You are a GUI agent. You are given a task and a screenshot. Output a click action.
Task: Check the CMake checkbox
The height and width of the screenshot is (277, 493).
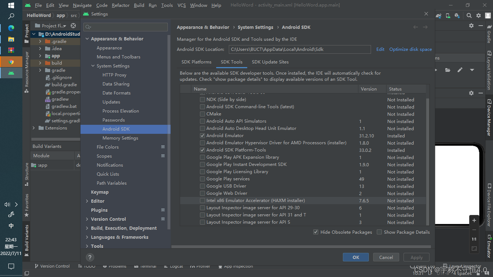click(x=202, y=114)
